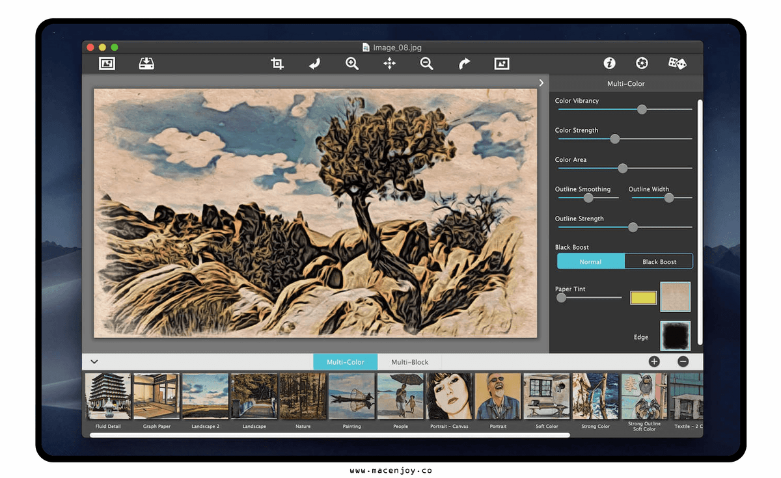Apply the Painting preset

click(352, 396)
